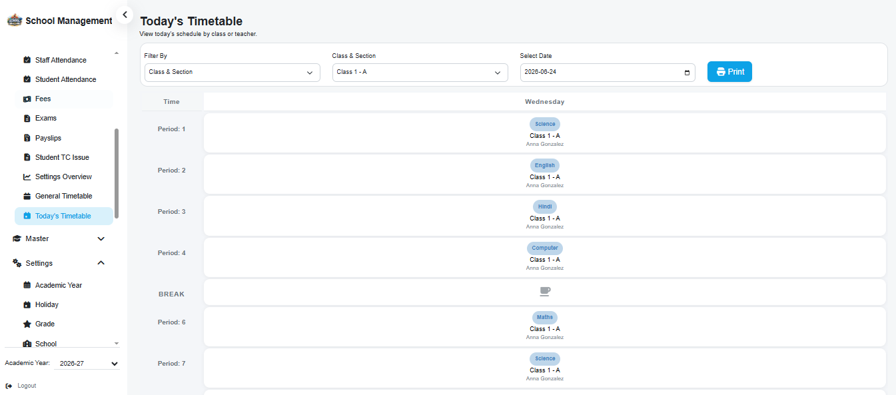Click the Master graduation cap icon
896x395 pixels.
(x=17, y=238)
